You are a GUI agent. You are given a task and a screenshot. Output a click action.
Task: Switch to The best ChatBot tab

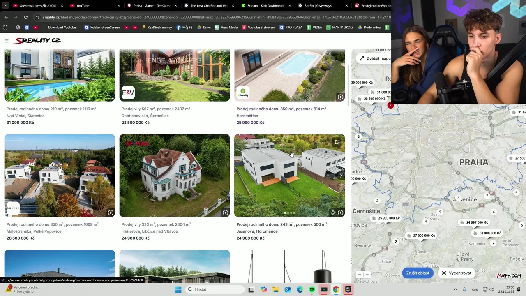click(209, 6)
